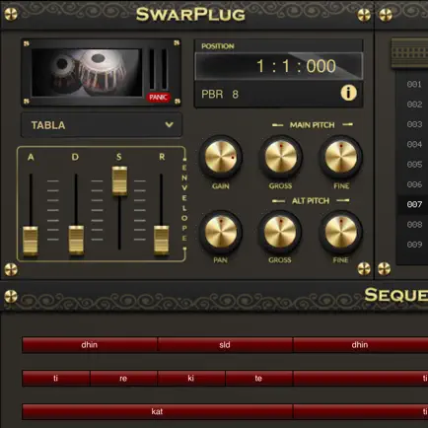Hit the red PANIC button
The image size is (428, 428).
click(x=159, y=98)
